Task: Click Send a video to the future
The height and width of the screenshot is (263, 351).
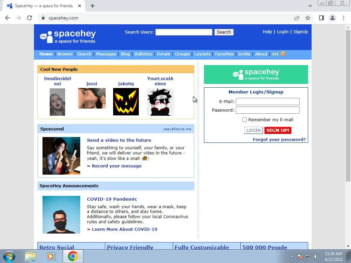Action: [x=119, y=140]
